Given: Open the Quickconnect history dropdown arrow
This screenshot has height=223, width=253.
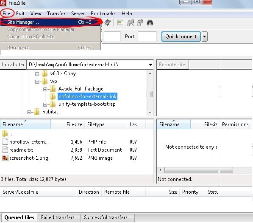Looking at the screenshot, I should (x=204, y=37).
